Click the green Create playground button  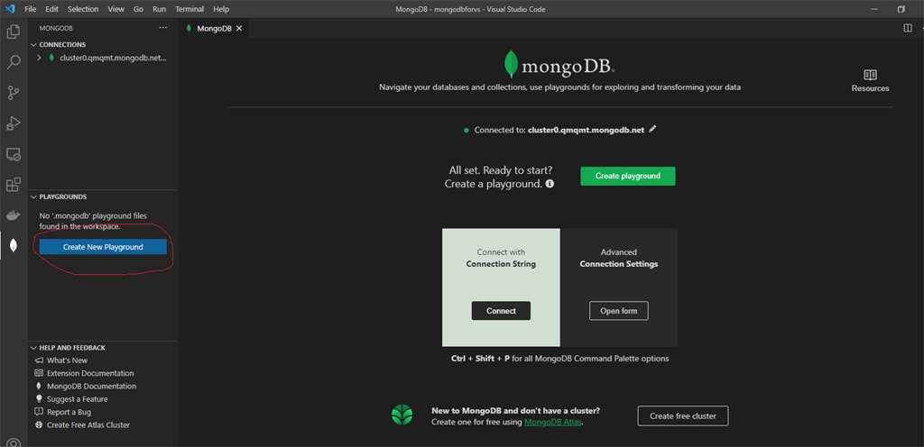[628, 176]
